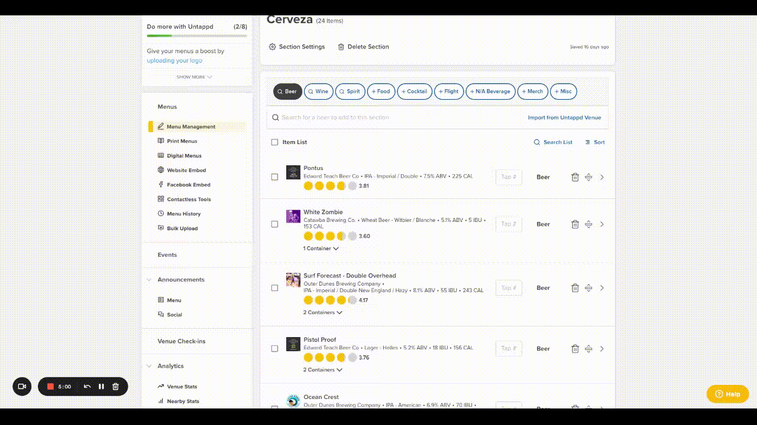Click reorder handle for Pontus
Image resolution: width=757 pixels, height=425 pixels.
tap(588, 177)
